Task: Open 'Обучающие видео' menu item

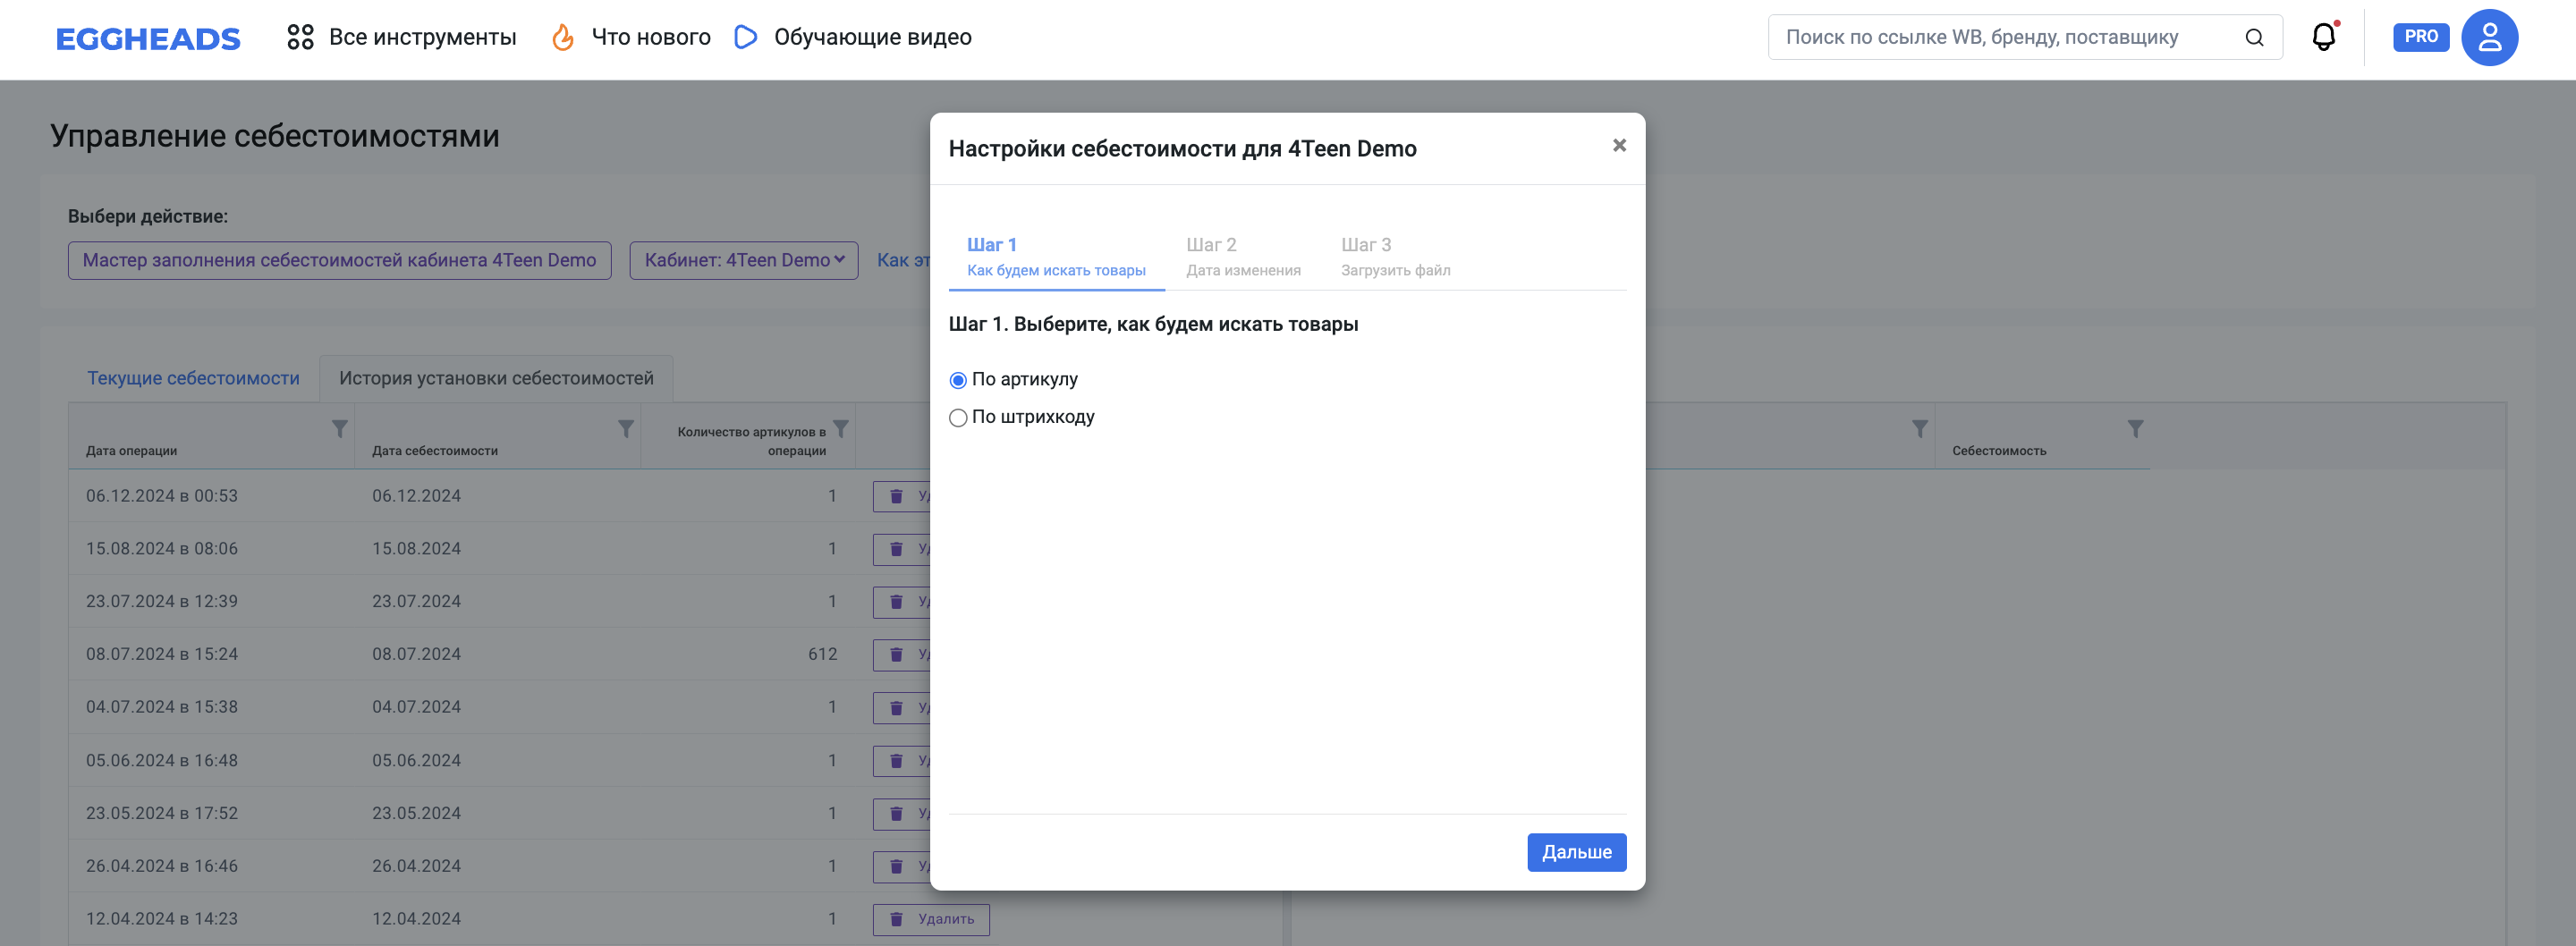Action: [873, 37]
